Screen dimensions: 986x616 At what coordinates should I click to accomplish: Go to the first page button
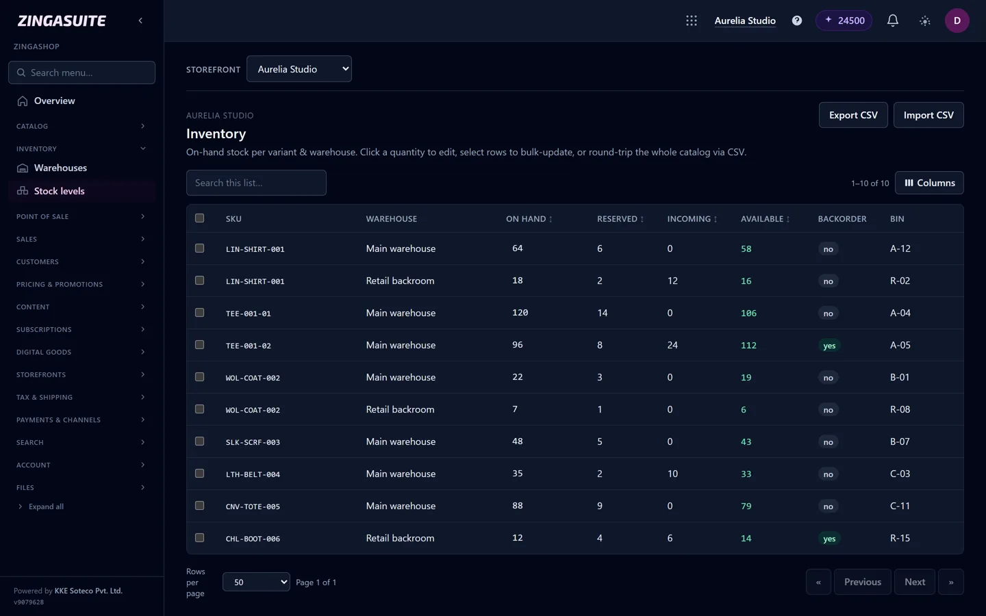coord(818,582)
